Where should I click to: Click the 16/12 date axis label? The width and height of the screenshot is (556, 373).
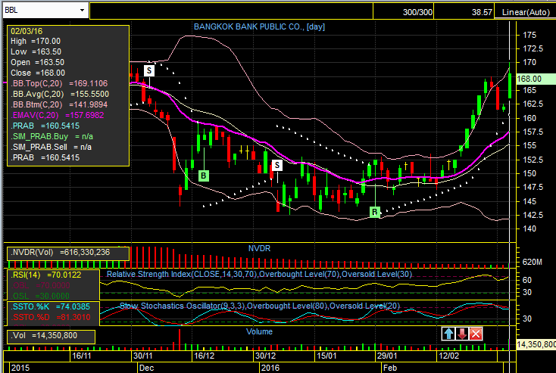(205, 356)
